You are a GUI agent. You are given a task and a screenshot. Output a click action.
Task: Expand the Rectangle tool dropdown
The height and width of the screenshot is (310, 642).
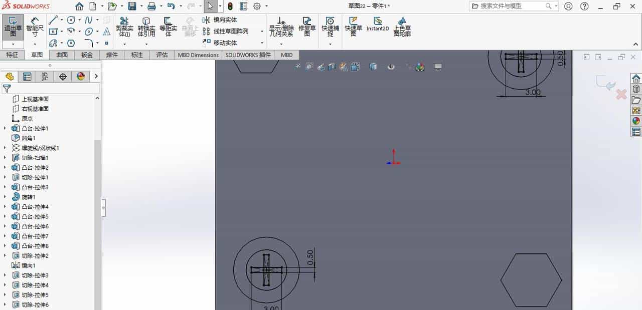click(x=62, y=31)
